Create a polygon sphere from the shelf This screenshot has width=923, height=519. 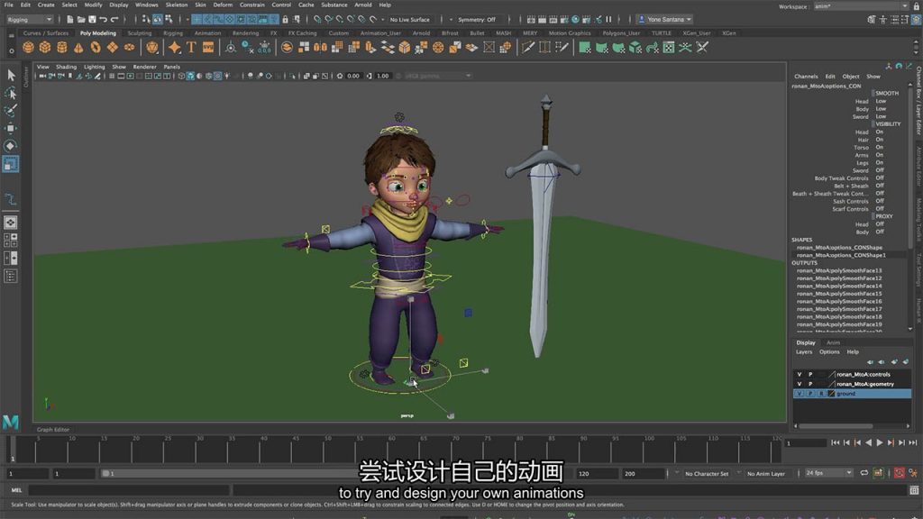pos(28,48)
